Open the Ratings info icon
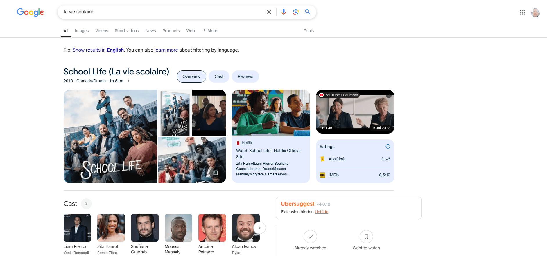Image resolution: width=547 pixels, height=256 pixels. click(388, 147)
